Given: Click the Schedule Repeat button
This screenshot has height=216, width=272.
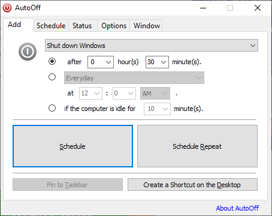Looking at the screenshot, I should [x=197, y=146].
